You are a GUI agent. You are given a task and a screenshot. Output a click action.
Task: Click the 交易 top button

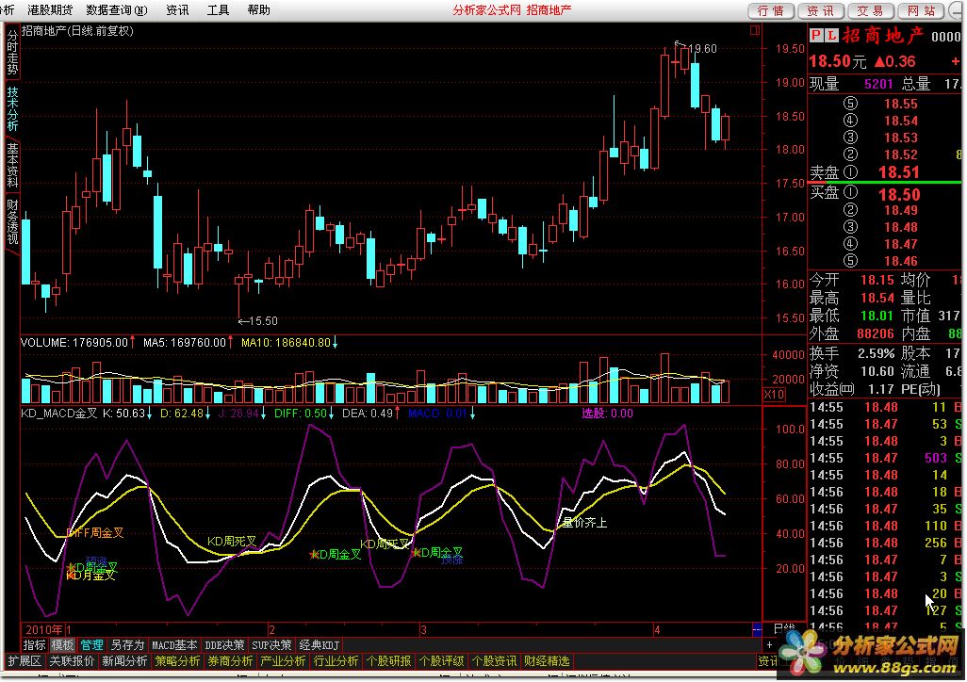pyautogui.click(x=871, y=11)
